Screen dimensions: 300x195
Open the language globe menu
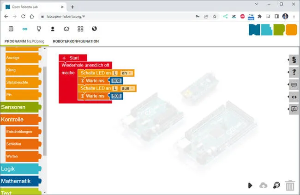(94, 29)
